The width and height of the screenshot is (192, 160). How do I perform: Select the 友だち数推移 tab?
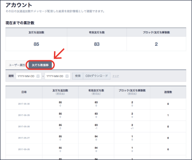[x=40, y=65]
